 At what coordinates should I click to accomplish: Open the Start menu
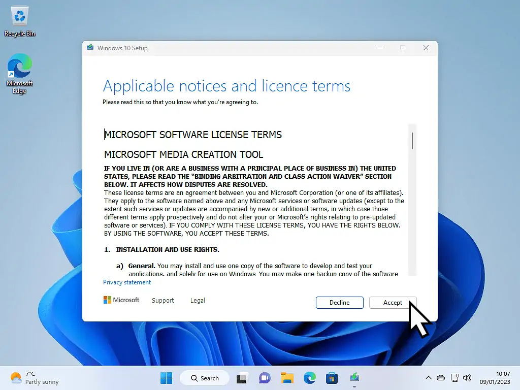pyautogui.click(x=166, y=378)
